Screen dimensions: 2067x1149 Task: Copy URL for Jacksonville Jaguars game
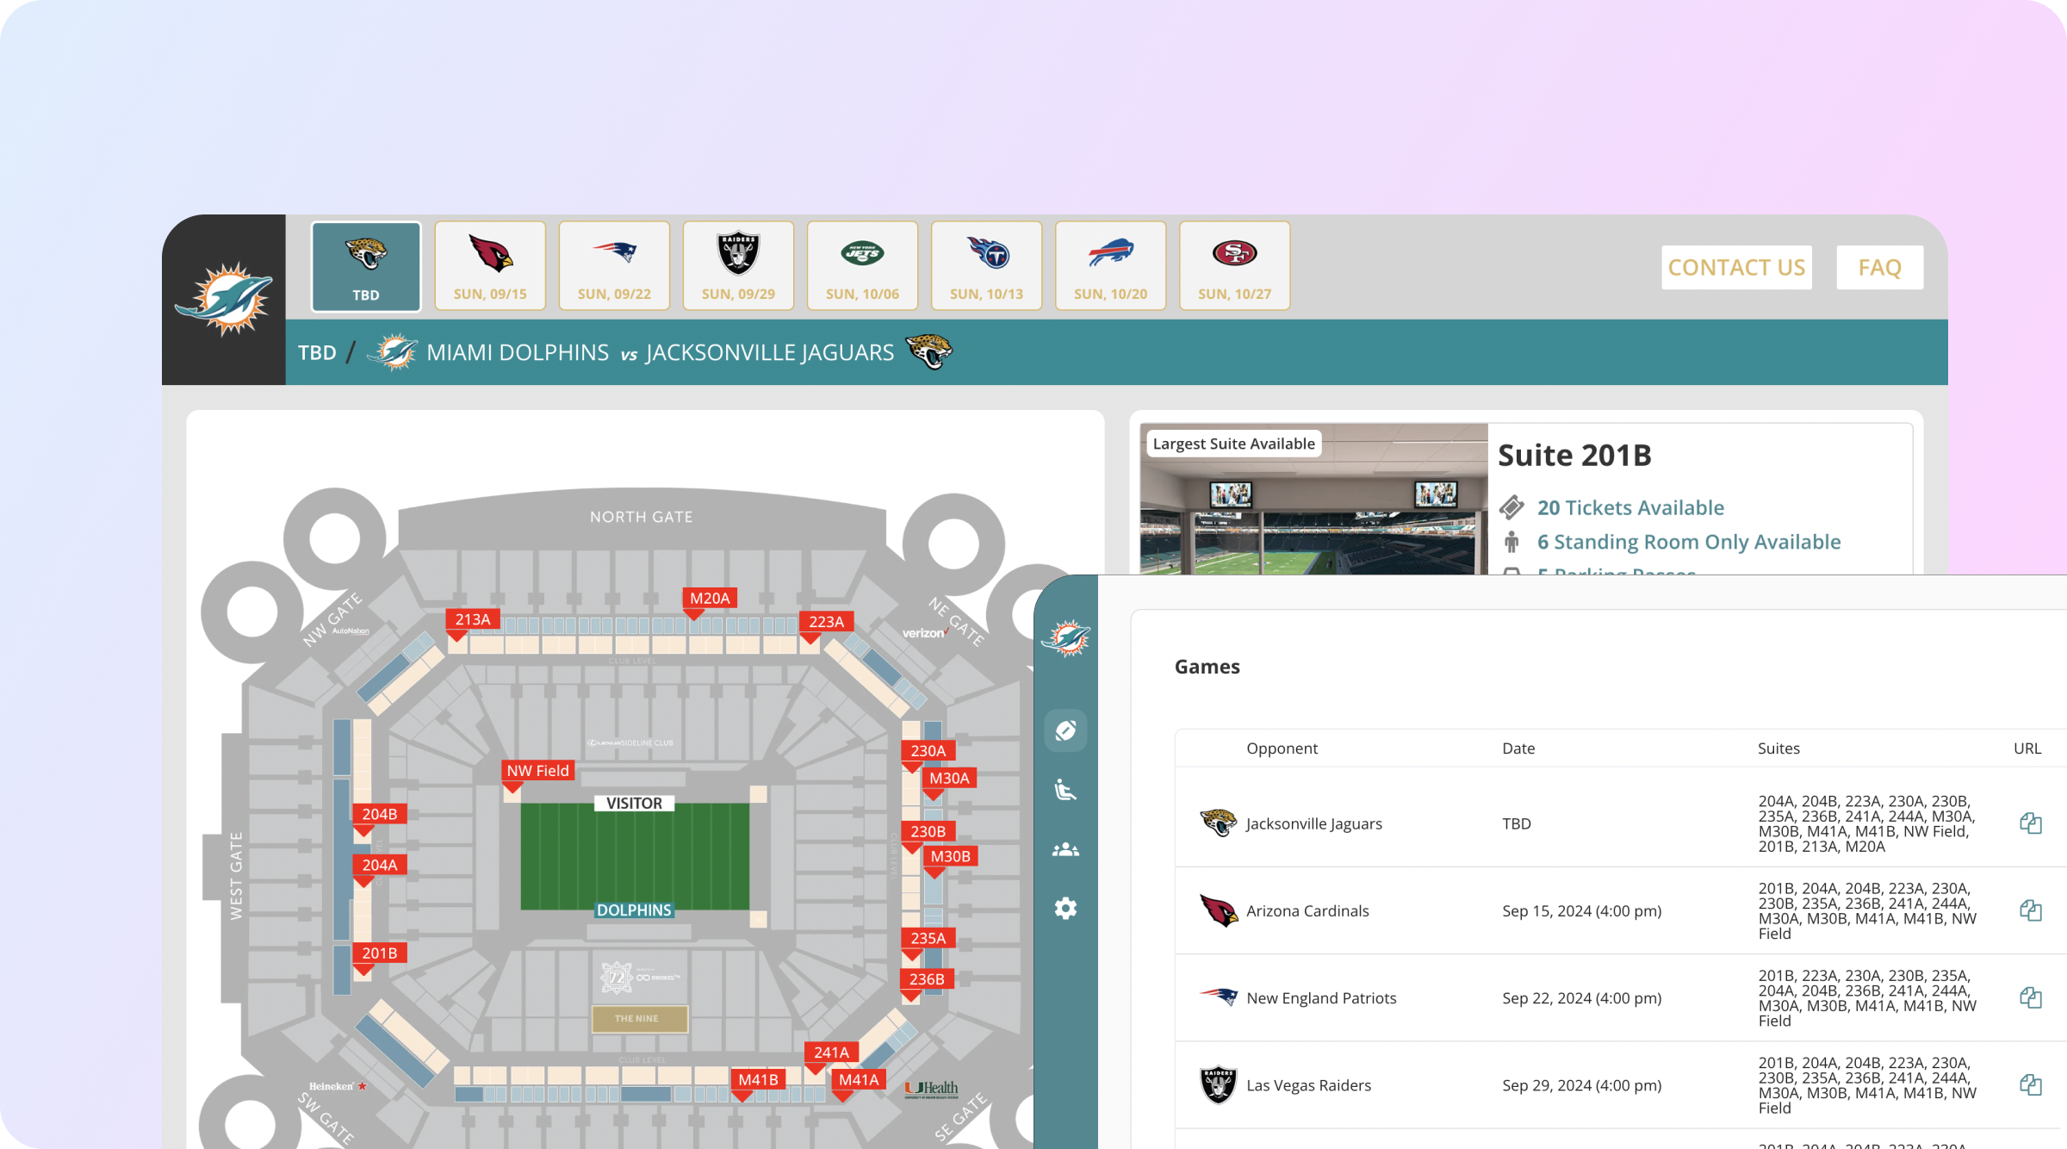click(2030, 823)
